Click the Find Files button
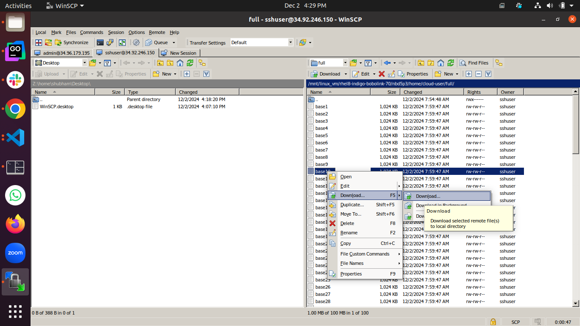The width and height of the screenshot is (580, 326). 474,63
